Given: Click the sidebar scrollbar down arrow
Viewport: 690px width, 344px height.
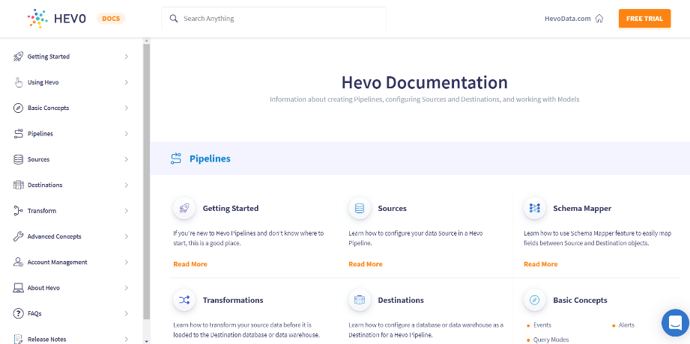Looking at the screenshot, I should (x=147, y=340).
